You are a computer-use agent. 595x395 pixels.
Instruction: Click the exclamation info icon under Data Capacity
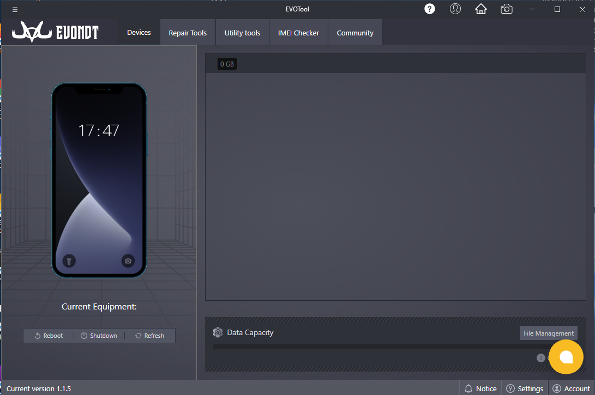(540, 358)
